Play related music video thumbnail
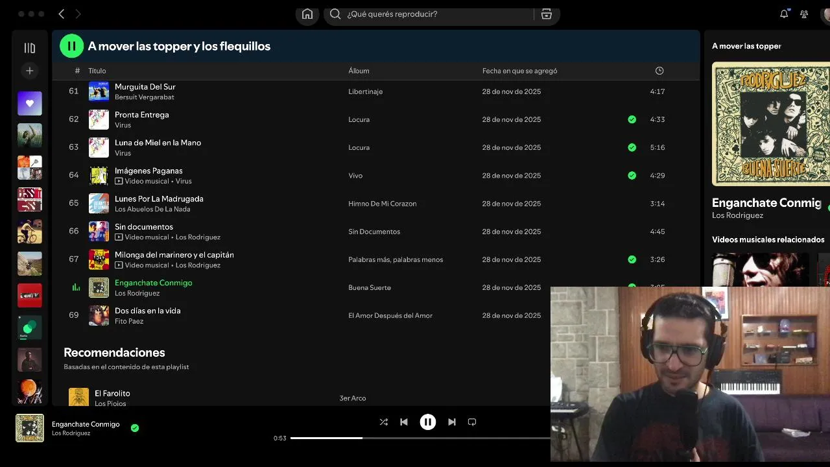The width and height of the screenshot is (830, 467). [x=760, y=269]
